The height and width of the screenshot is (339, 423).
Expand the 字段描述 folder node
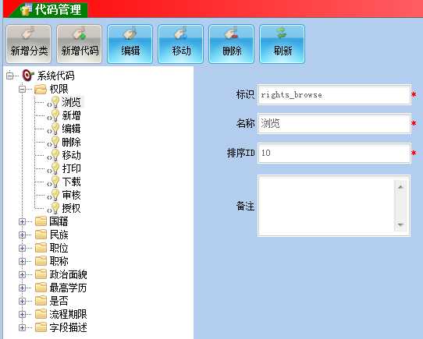(23, 327)
